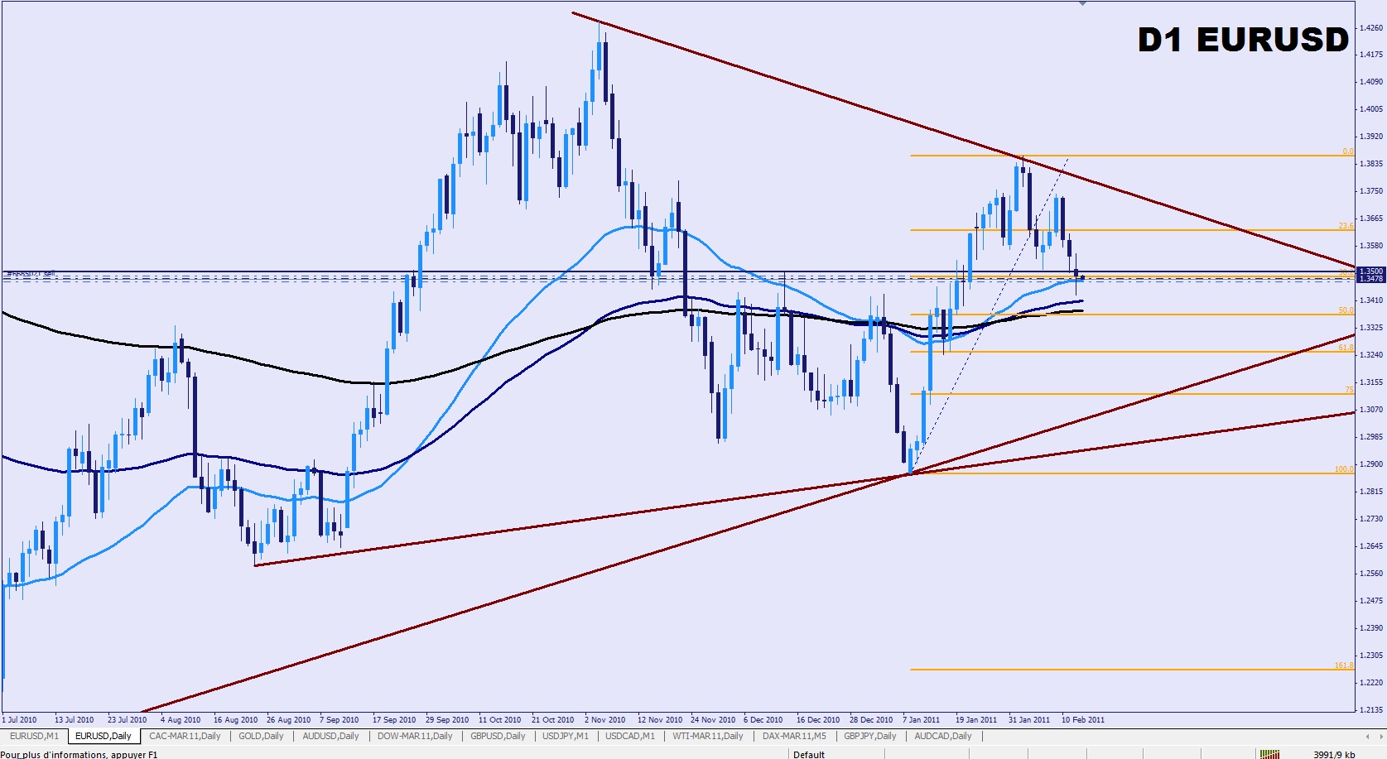
Task: Select the CAC-MAR11,Daily tab
Action: [185, 736]
